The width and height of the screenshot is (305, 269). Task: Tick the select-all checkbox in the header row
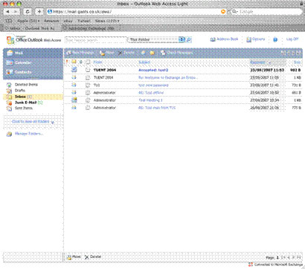pyautogui.click(x=88, y=62)
